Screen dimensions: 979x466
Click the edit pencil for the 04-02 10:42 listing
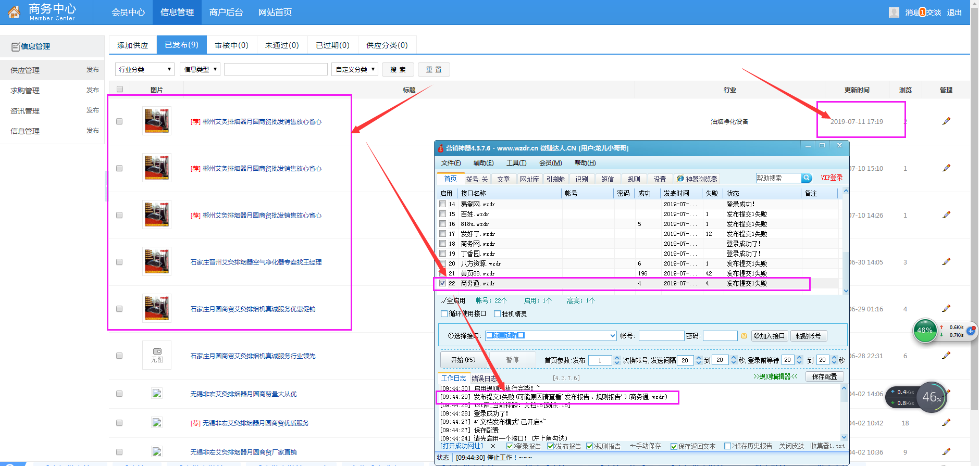(946, 423)
